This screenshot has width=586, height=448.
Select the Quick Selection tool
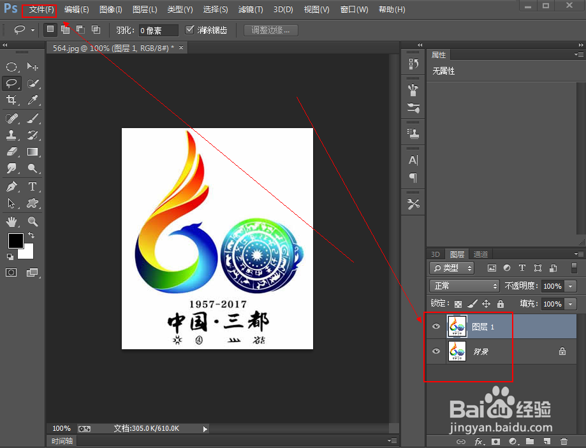(33, 83)
